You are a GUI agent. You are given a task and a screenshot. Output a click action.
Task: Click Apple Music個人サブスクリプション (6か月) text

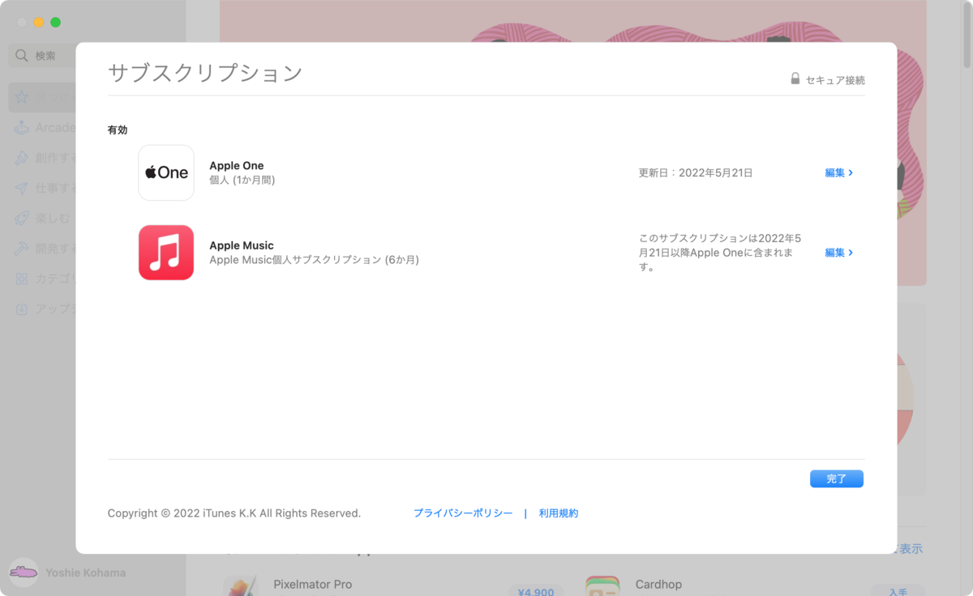pos(314,260)
